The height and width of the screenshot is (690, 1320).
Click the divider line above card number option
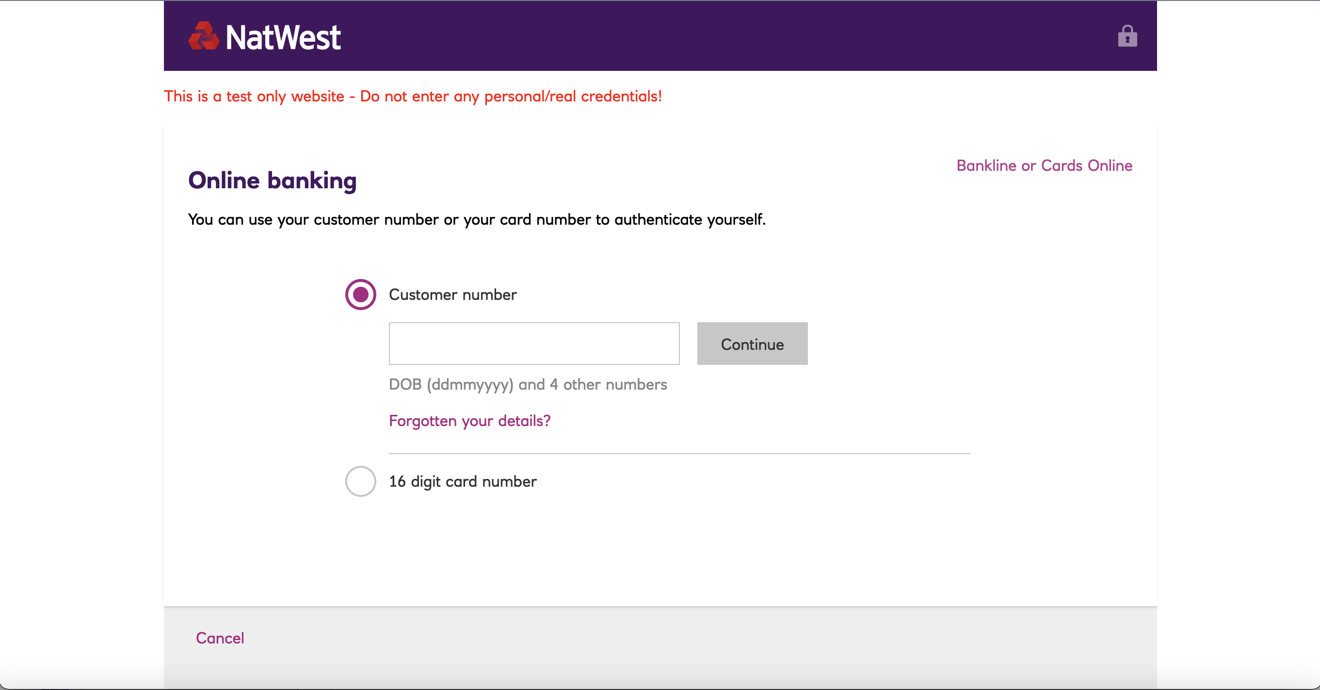coord(679,454)
